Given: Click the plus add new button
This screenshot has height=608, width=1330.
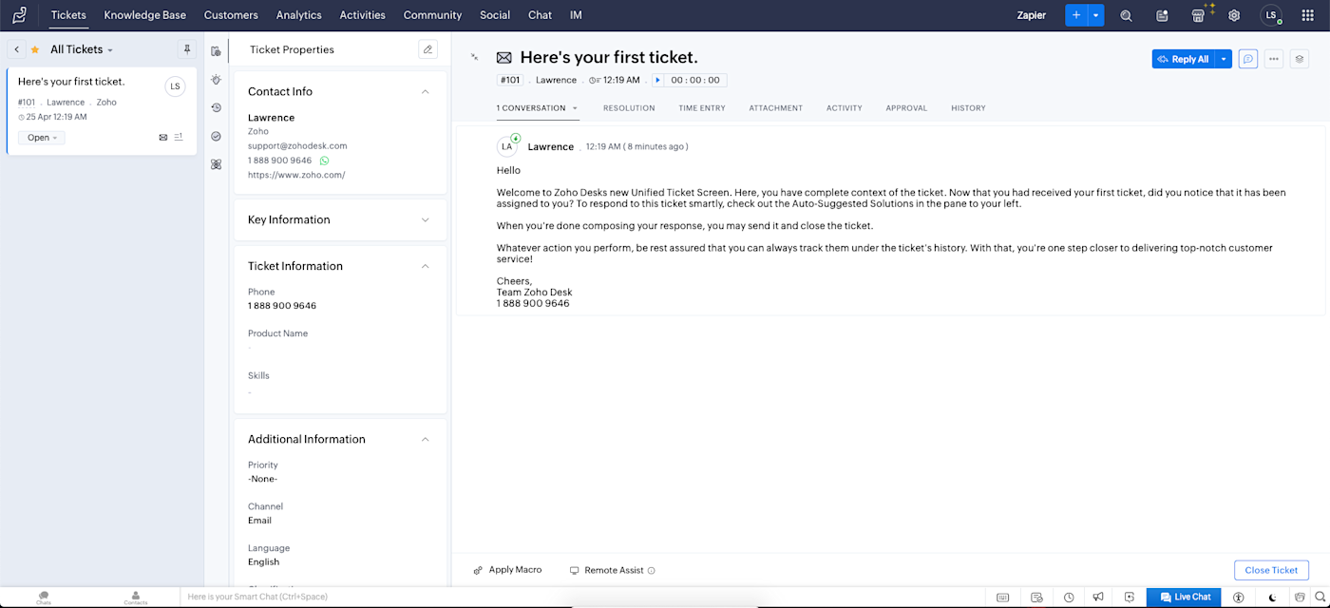Looking at the screenshot, I should [x=1076, y=15].
